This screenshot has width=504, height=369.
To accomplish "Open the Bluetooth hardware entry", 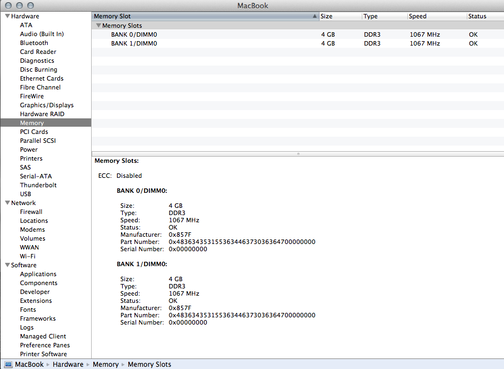I will (34, 43).
